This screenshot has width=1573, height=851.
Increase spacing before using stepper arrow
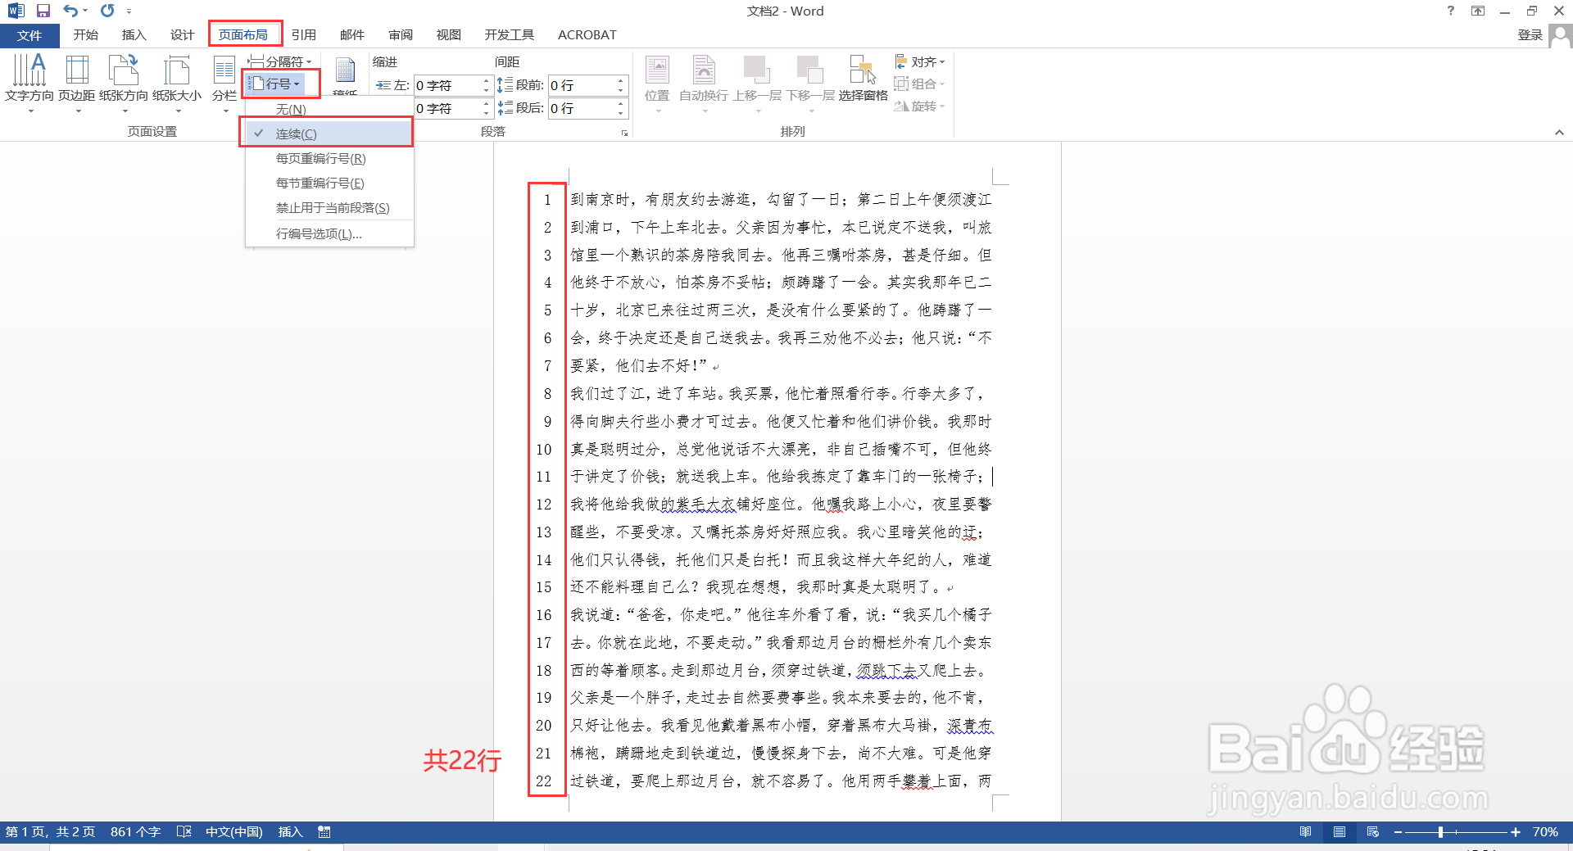pyautogui.click(x=621, y=80)
